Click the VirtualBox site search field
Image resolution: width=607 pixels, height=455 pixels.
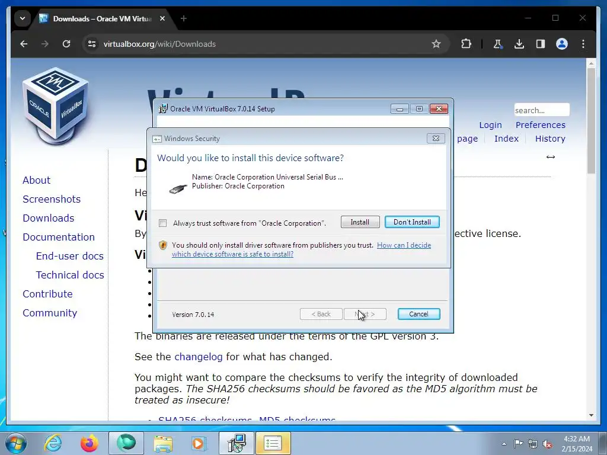click(x=542, y=110)
